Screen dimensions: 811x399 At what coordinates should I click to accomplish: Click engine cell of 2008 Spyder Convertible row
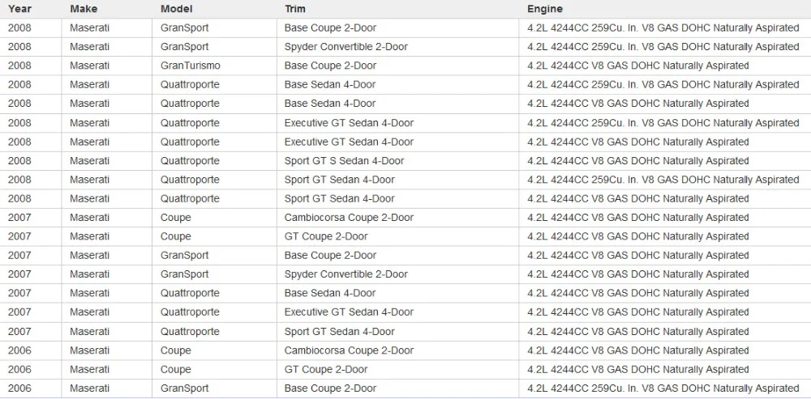click(x=663, y=46)
